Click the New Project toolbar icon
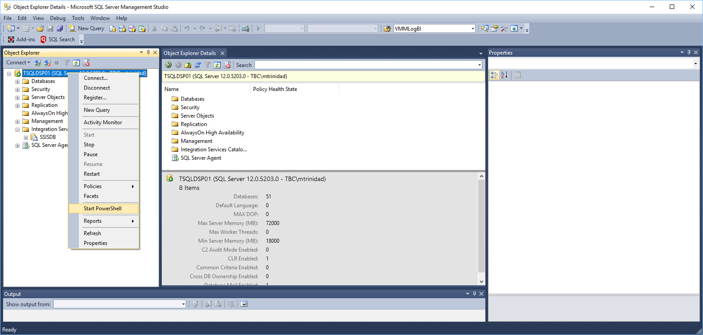 11,28
